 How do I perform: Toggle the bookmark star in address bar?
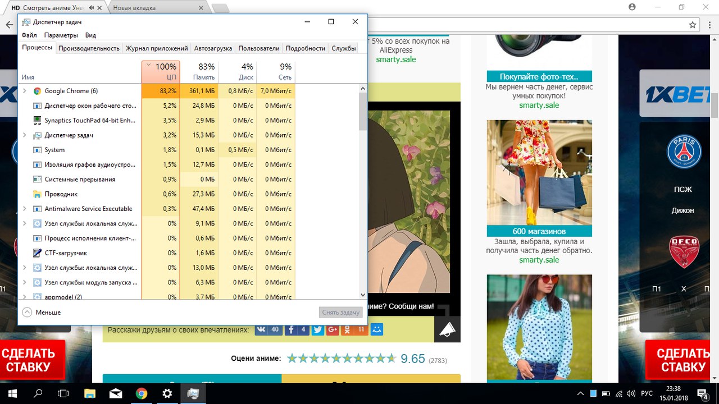coord(693,25)
